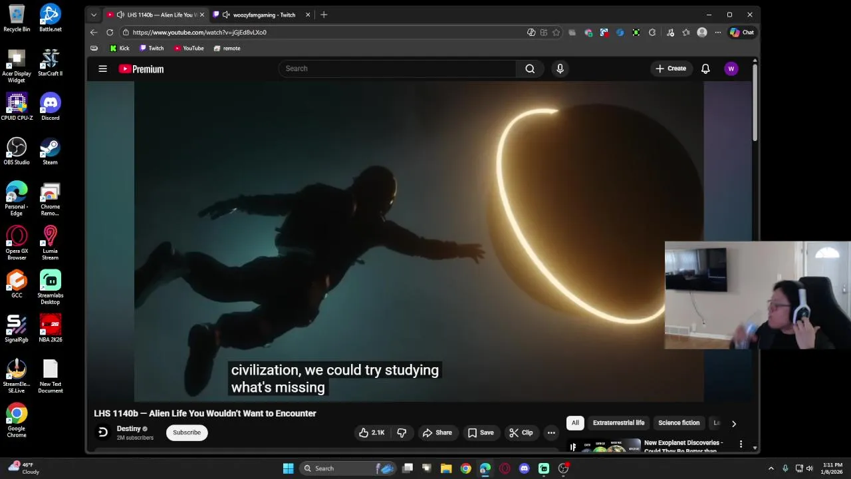This screenshot has height=479, width=851.
Task: Open a new browser tab
Action: coord(324,15)
